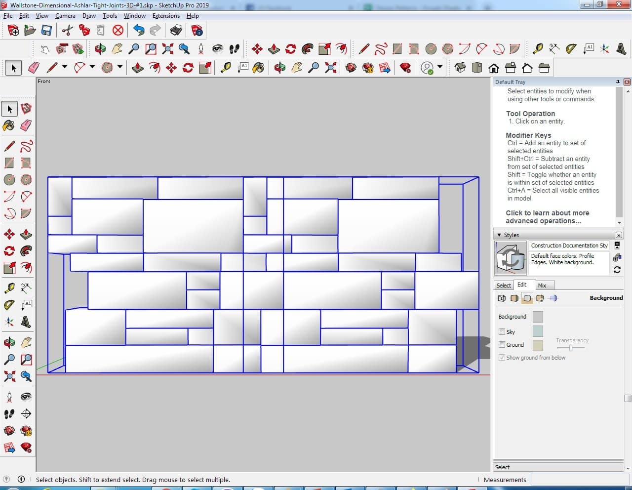This screenshot has width=632, height=490.
Task: Click the Undo arrow icon
Action: pyautogui.click(x=139, y=31)
